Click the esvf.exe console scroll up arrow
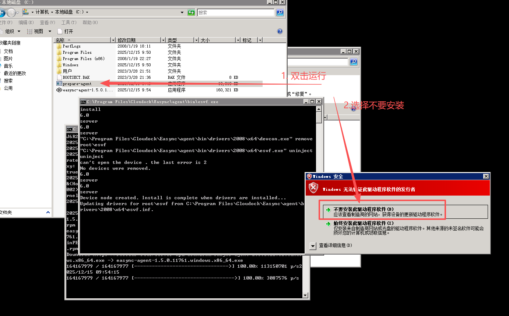The image size is (509, 316). pyautogui.click(x=319, y=109)
